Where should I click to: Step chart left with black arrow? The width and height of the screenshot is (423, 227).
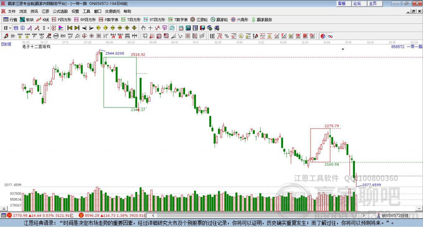(84, 28)
